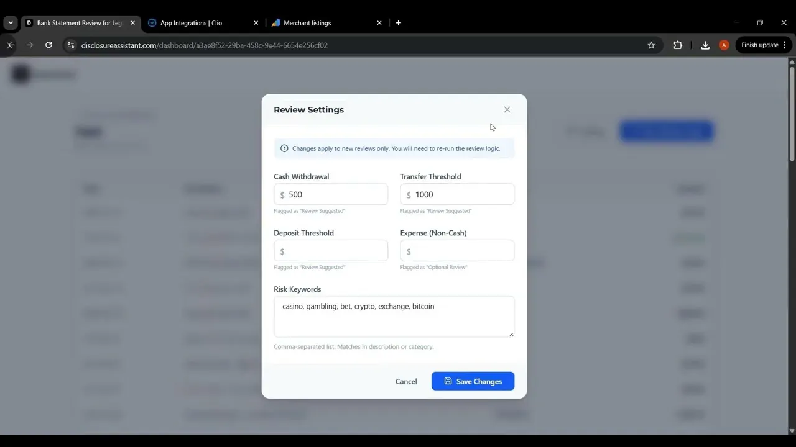The image size is (796, 447).
Task: Edit the Transfer Threshold amount field
Action: click(x=457, y=194)
